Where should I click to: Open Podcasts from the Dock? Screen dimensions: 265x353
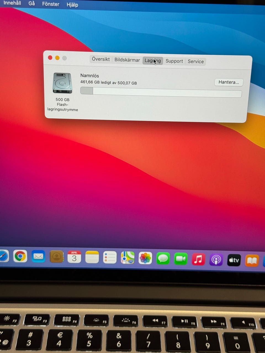(x=216, y=260)
